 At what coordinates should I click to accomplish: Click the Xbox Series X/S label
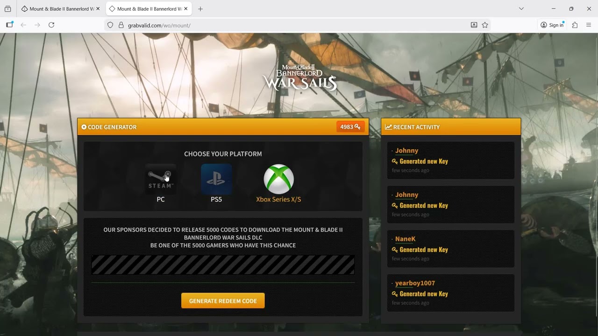click(x=278, y=199)
